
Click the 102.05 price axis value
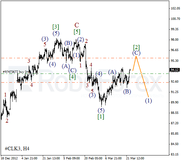click(175, 8)
